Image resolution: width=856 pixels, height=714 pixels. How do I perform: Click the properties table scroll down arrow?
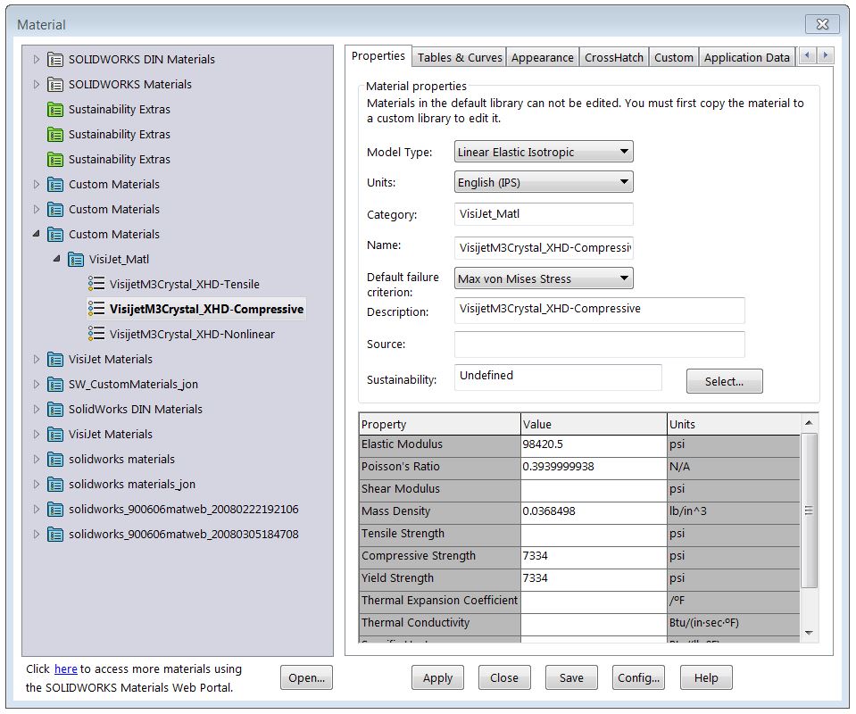coord(809,633)
